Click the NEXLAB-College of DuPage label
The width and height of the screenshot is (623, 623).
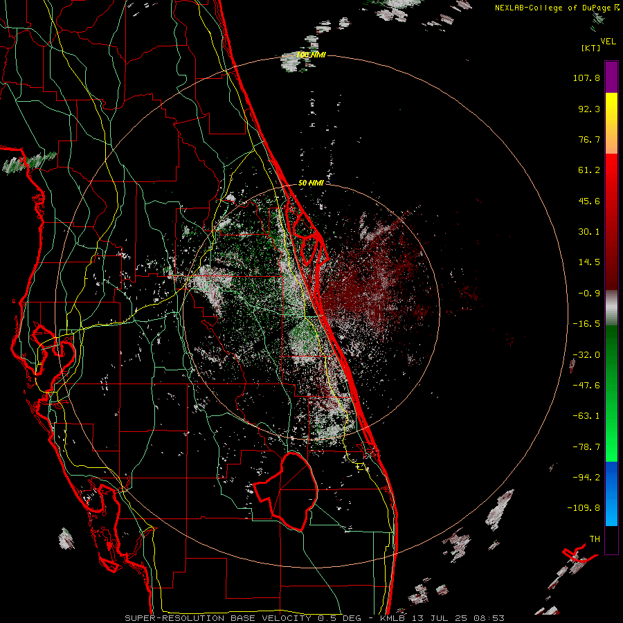(553, 8)
